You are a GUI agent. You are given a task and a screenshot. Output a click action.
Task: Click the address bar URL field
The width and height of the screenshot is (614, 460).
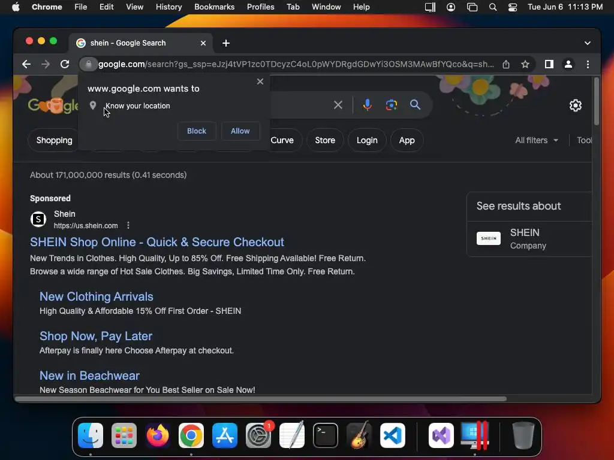click(x=296, y=64)
